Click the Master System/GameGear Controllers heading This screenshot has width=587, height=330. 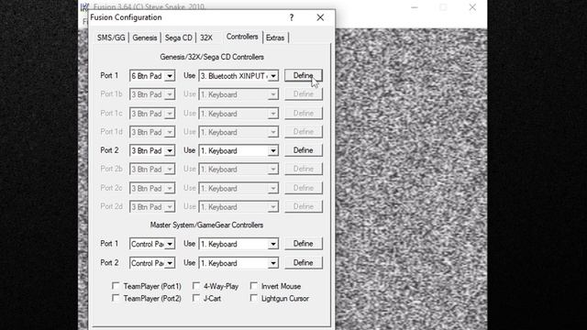206,225
